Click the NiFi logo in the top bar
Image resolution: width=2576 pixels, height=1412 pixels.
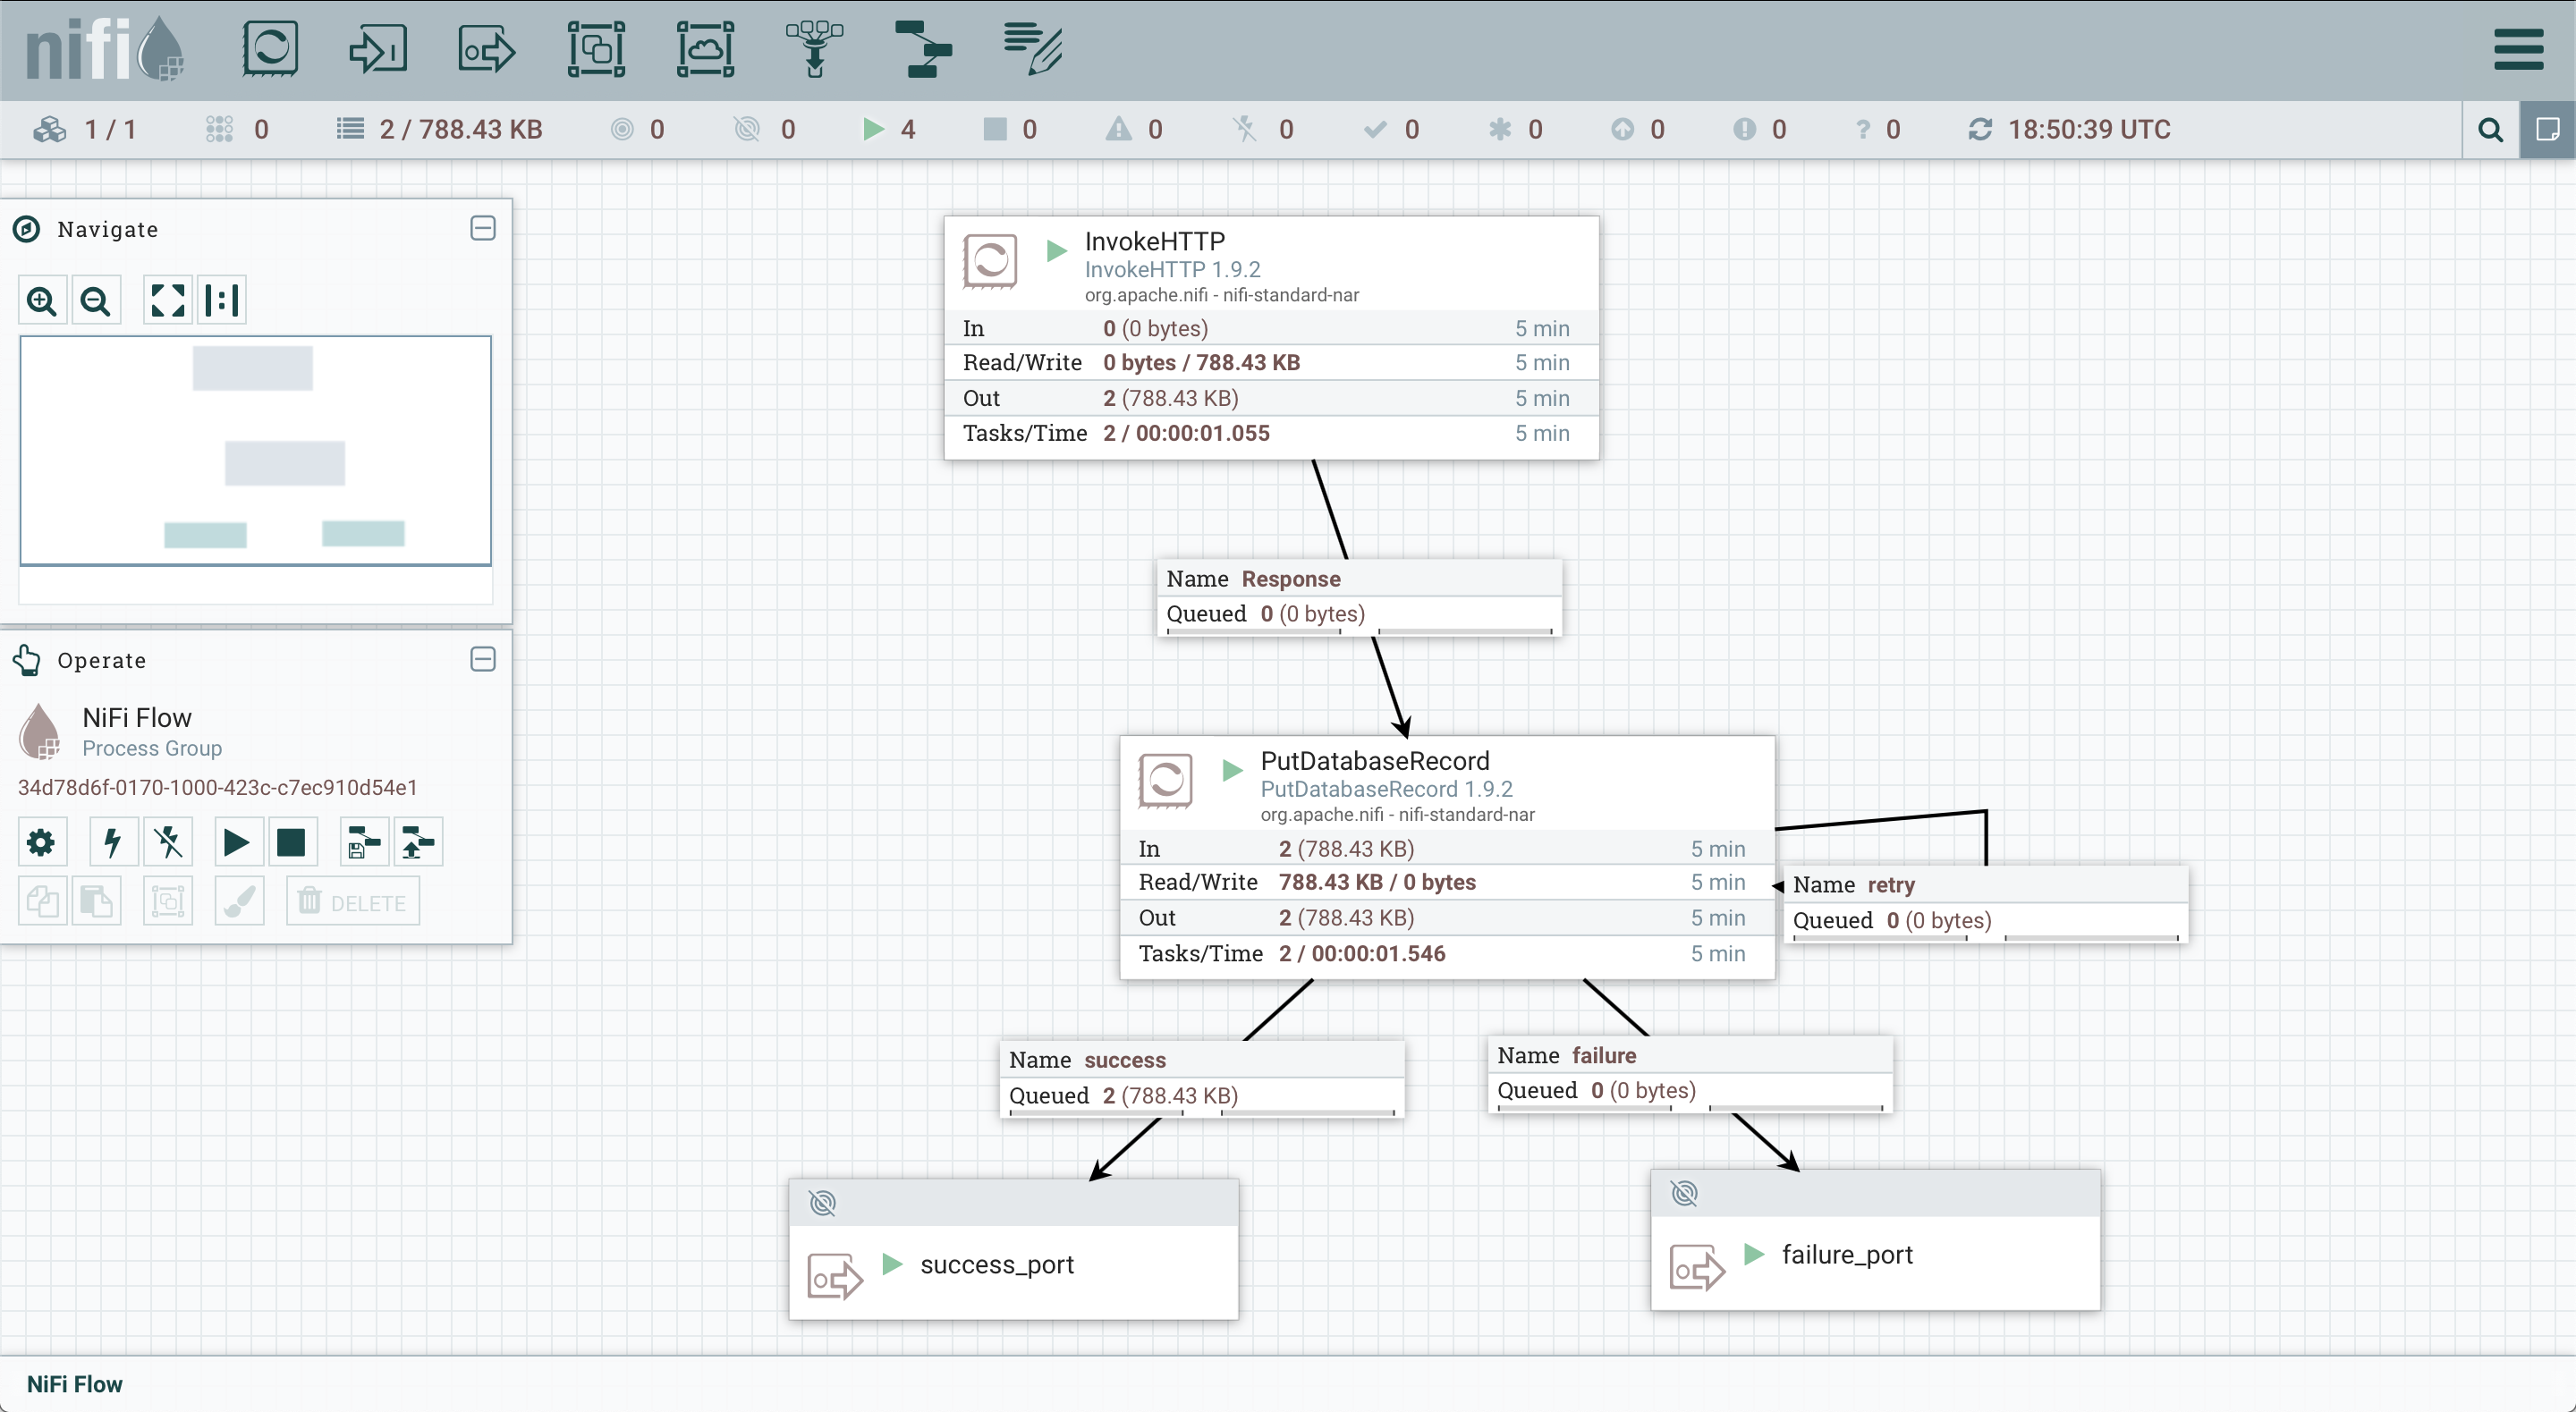tap(103, 48)
